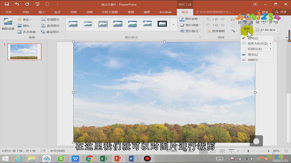
Task: Apply the first picture style thumbnail
Action: (73, 24)
